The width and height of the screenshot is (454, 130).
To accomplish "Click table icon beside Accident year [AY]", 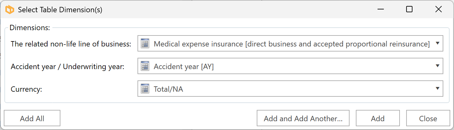I will pos(145,67).
